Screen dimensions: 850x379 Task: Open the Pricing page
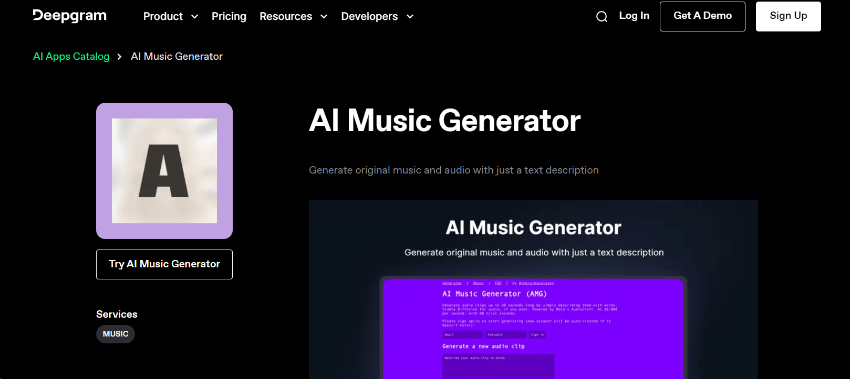[x=229, y=16]
